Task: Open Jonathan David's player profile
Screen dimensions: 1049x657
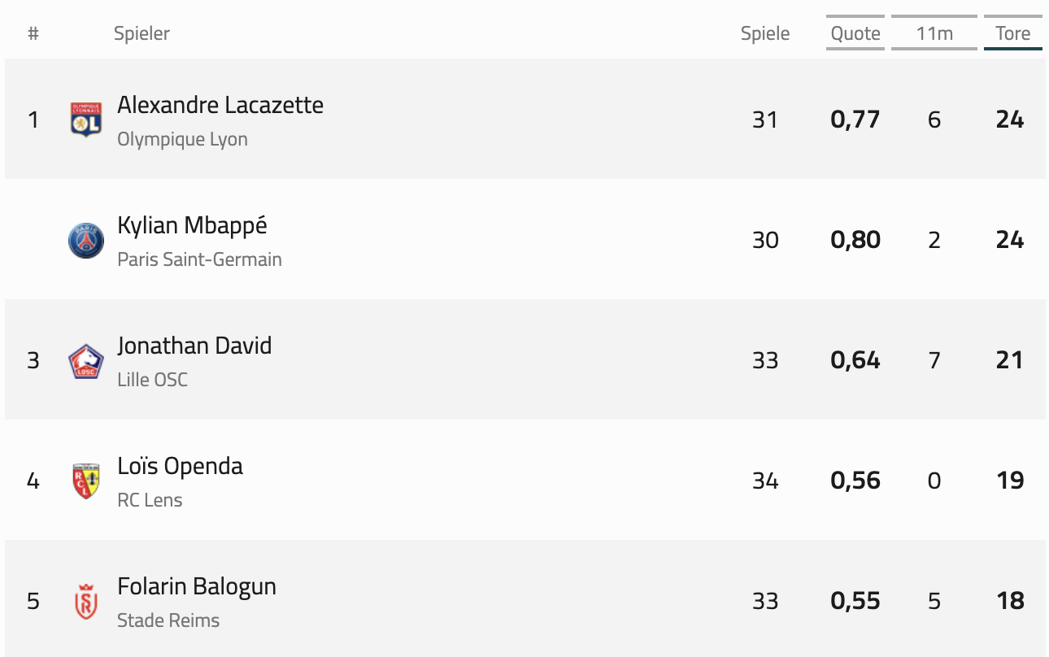Action: (x=194, y=346)
